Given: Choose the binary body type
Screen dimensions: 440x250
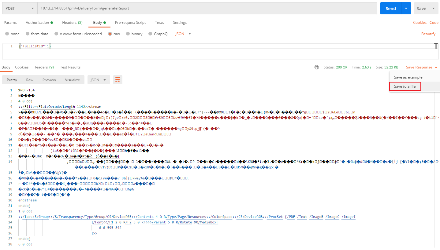Looking at the screenshot, I should click(x=134, y=34).
